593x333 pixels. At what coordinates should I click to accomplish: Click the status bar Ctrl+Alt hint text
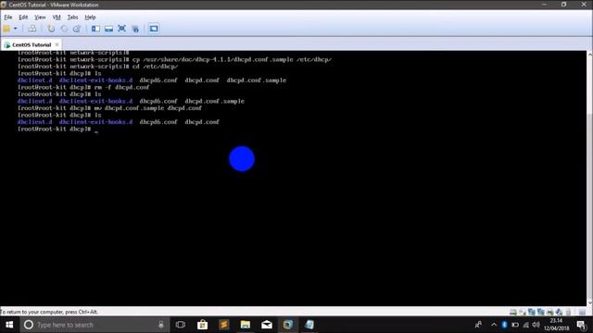point(49,312)
